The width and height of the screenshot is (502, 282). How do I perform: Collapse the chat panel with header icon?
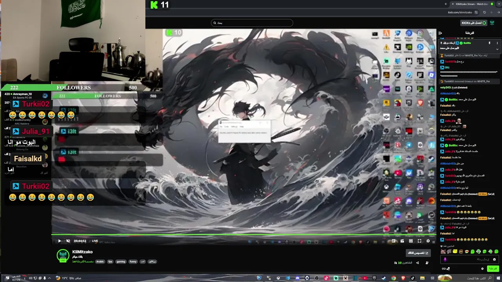(x=440, y=33)
